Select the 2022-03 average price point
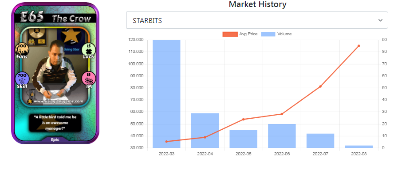 coord(166,142)
